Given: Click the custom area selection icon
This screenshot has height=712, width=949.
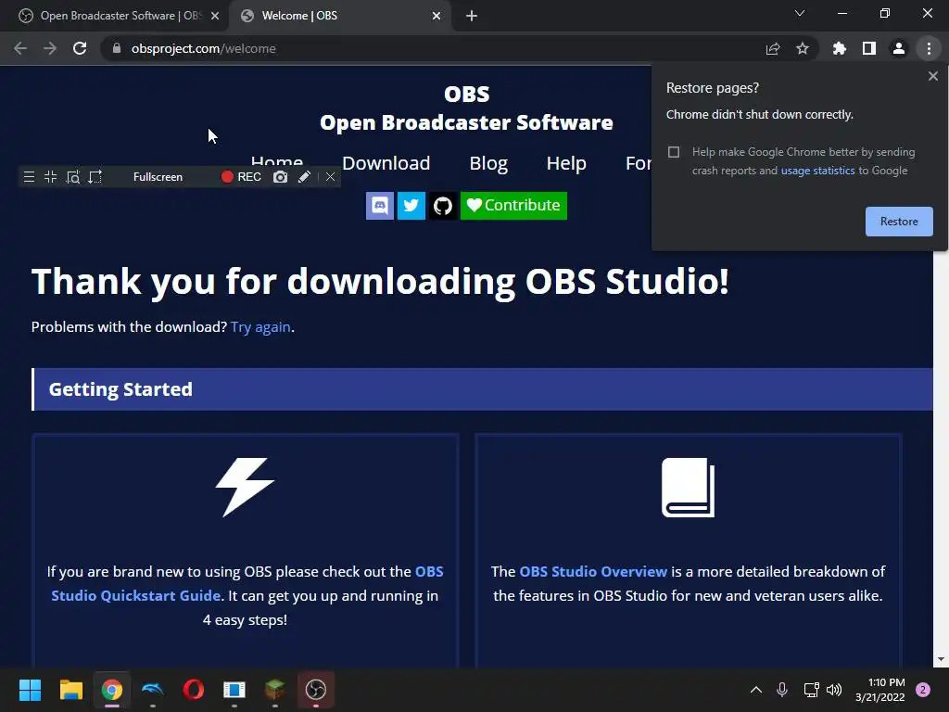Looking at the screenshot, I should 95,177.
